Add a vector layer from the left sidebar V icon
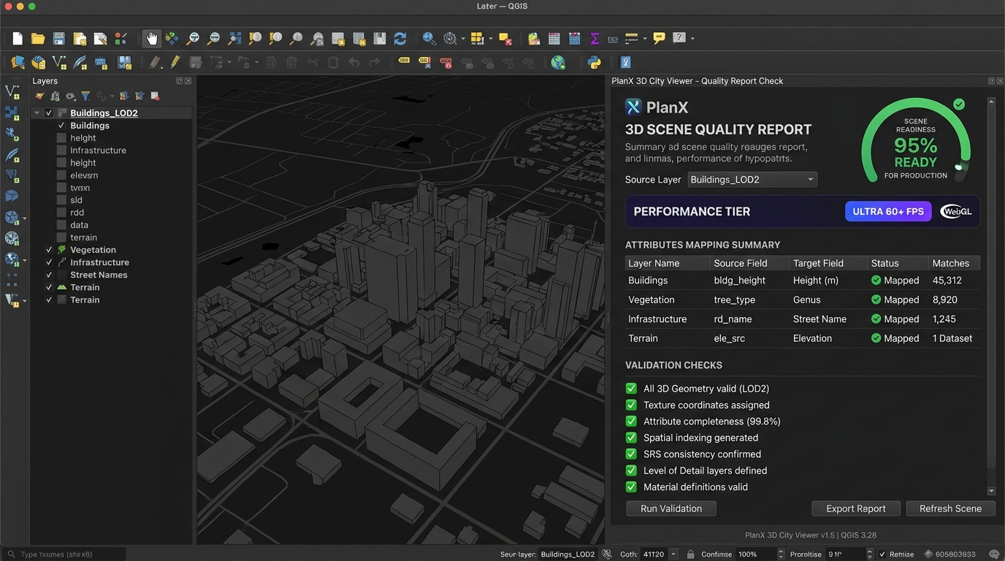The image size is (1005, 561). pos(12,92)
